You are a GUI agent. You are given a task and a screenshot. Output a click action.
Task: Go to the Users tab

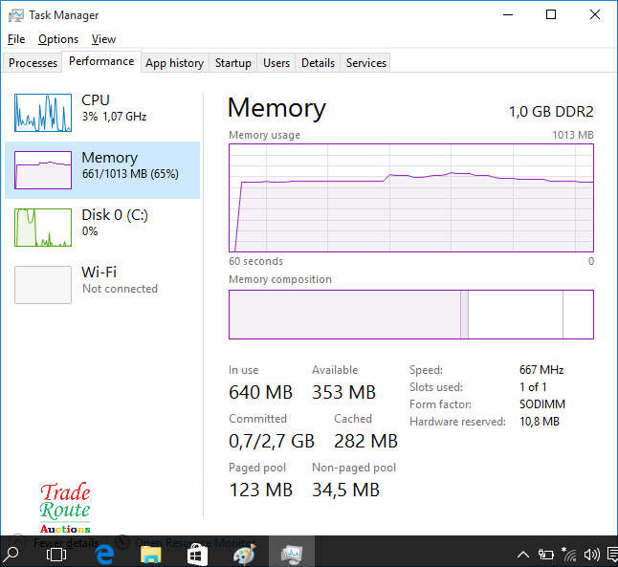tap(276, 63)
